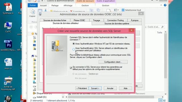Select Install (O:) drive in navigation pane

pyautogui.click(x=42, y=97)
